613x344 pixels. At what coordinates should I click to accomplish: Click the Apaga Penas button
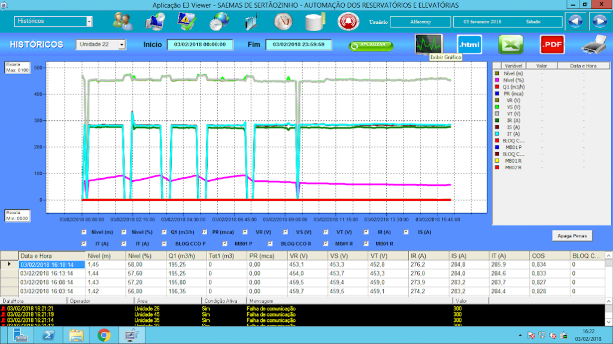pos(572,236)
